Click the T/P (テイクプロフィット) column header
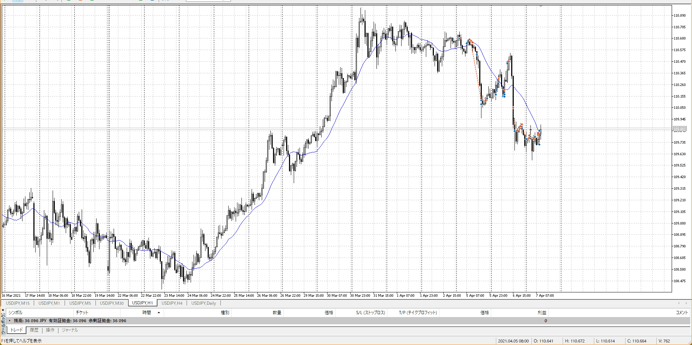The image size is (692, 345). (x=418, y=312)
